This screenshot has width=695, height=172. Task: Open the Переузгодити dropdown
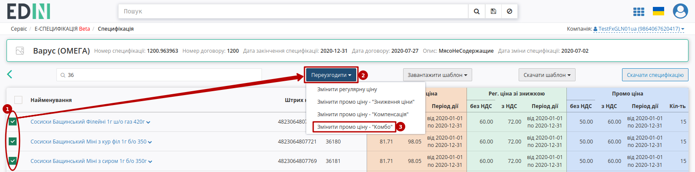(331, 75)
